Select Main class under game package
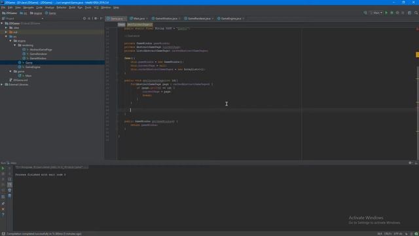The image size is (419, 236). click(28, 76)
